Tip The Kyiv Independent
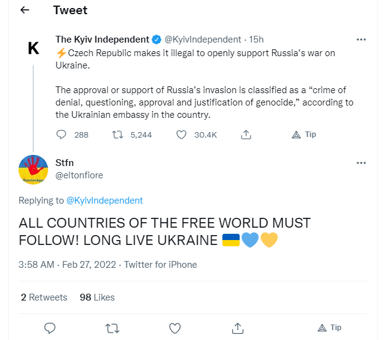Image resolution: width=385 pixels, height=340 pixels. pos(304,135)
